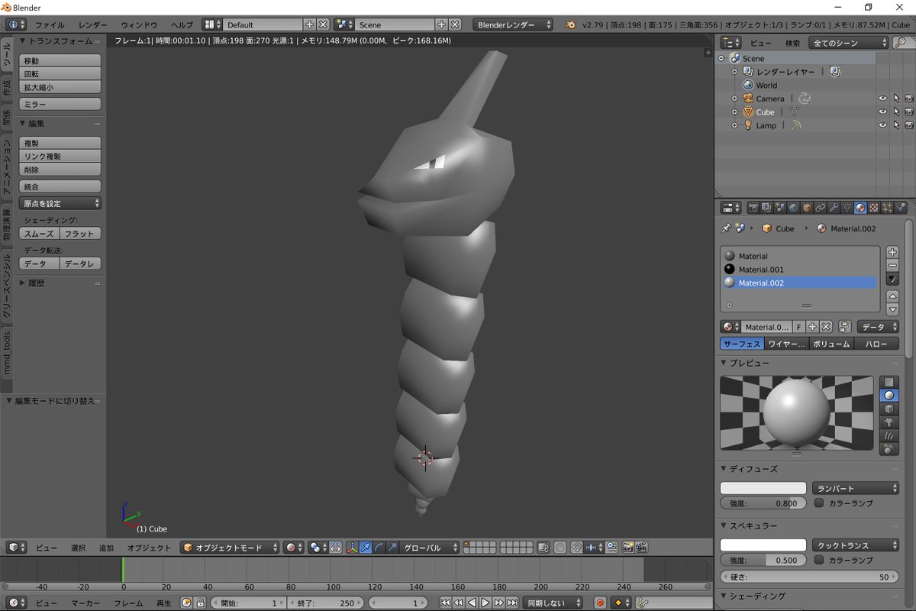916x611 pixels.
Task: Open the object mode dropdown
Action: click(230, 548)
